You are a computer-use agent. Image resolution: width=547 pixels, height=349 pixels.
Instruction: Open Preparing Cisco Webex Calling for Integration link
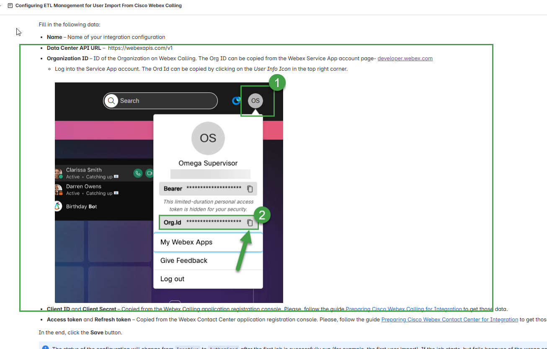pos(403,309)
